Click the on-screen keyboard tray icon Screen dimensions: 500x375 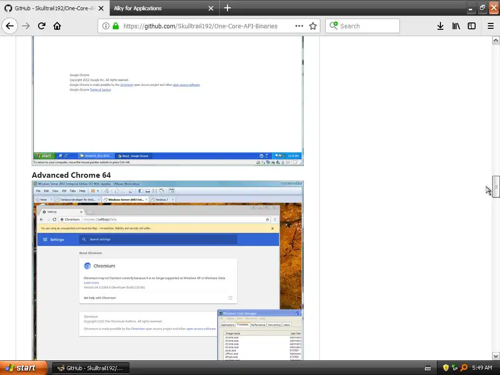428,368
